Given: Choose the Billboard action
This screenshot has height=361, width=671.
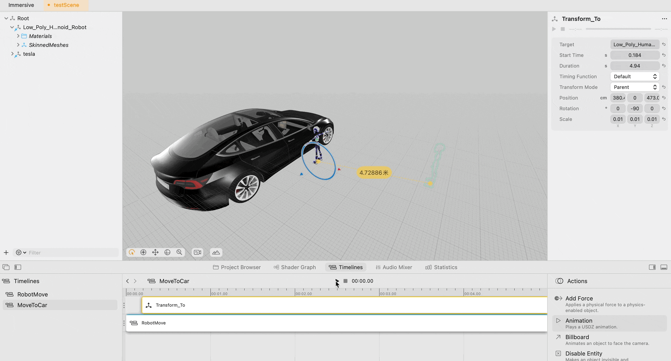Looking at the screenshot, I should [577, 337].
